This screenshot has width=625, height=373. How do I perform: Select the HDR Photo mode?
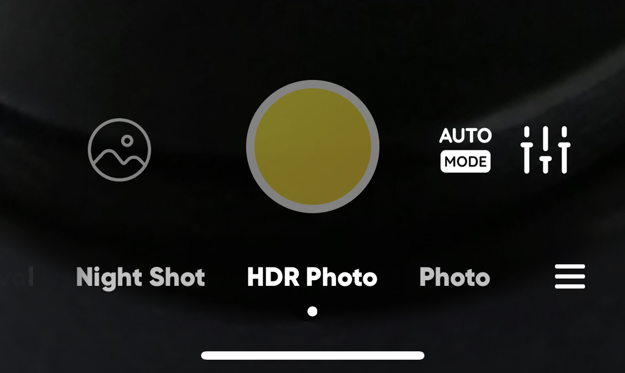(x=312, y=276)
